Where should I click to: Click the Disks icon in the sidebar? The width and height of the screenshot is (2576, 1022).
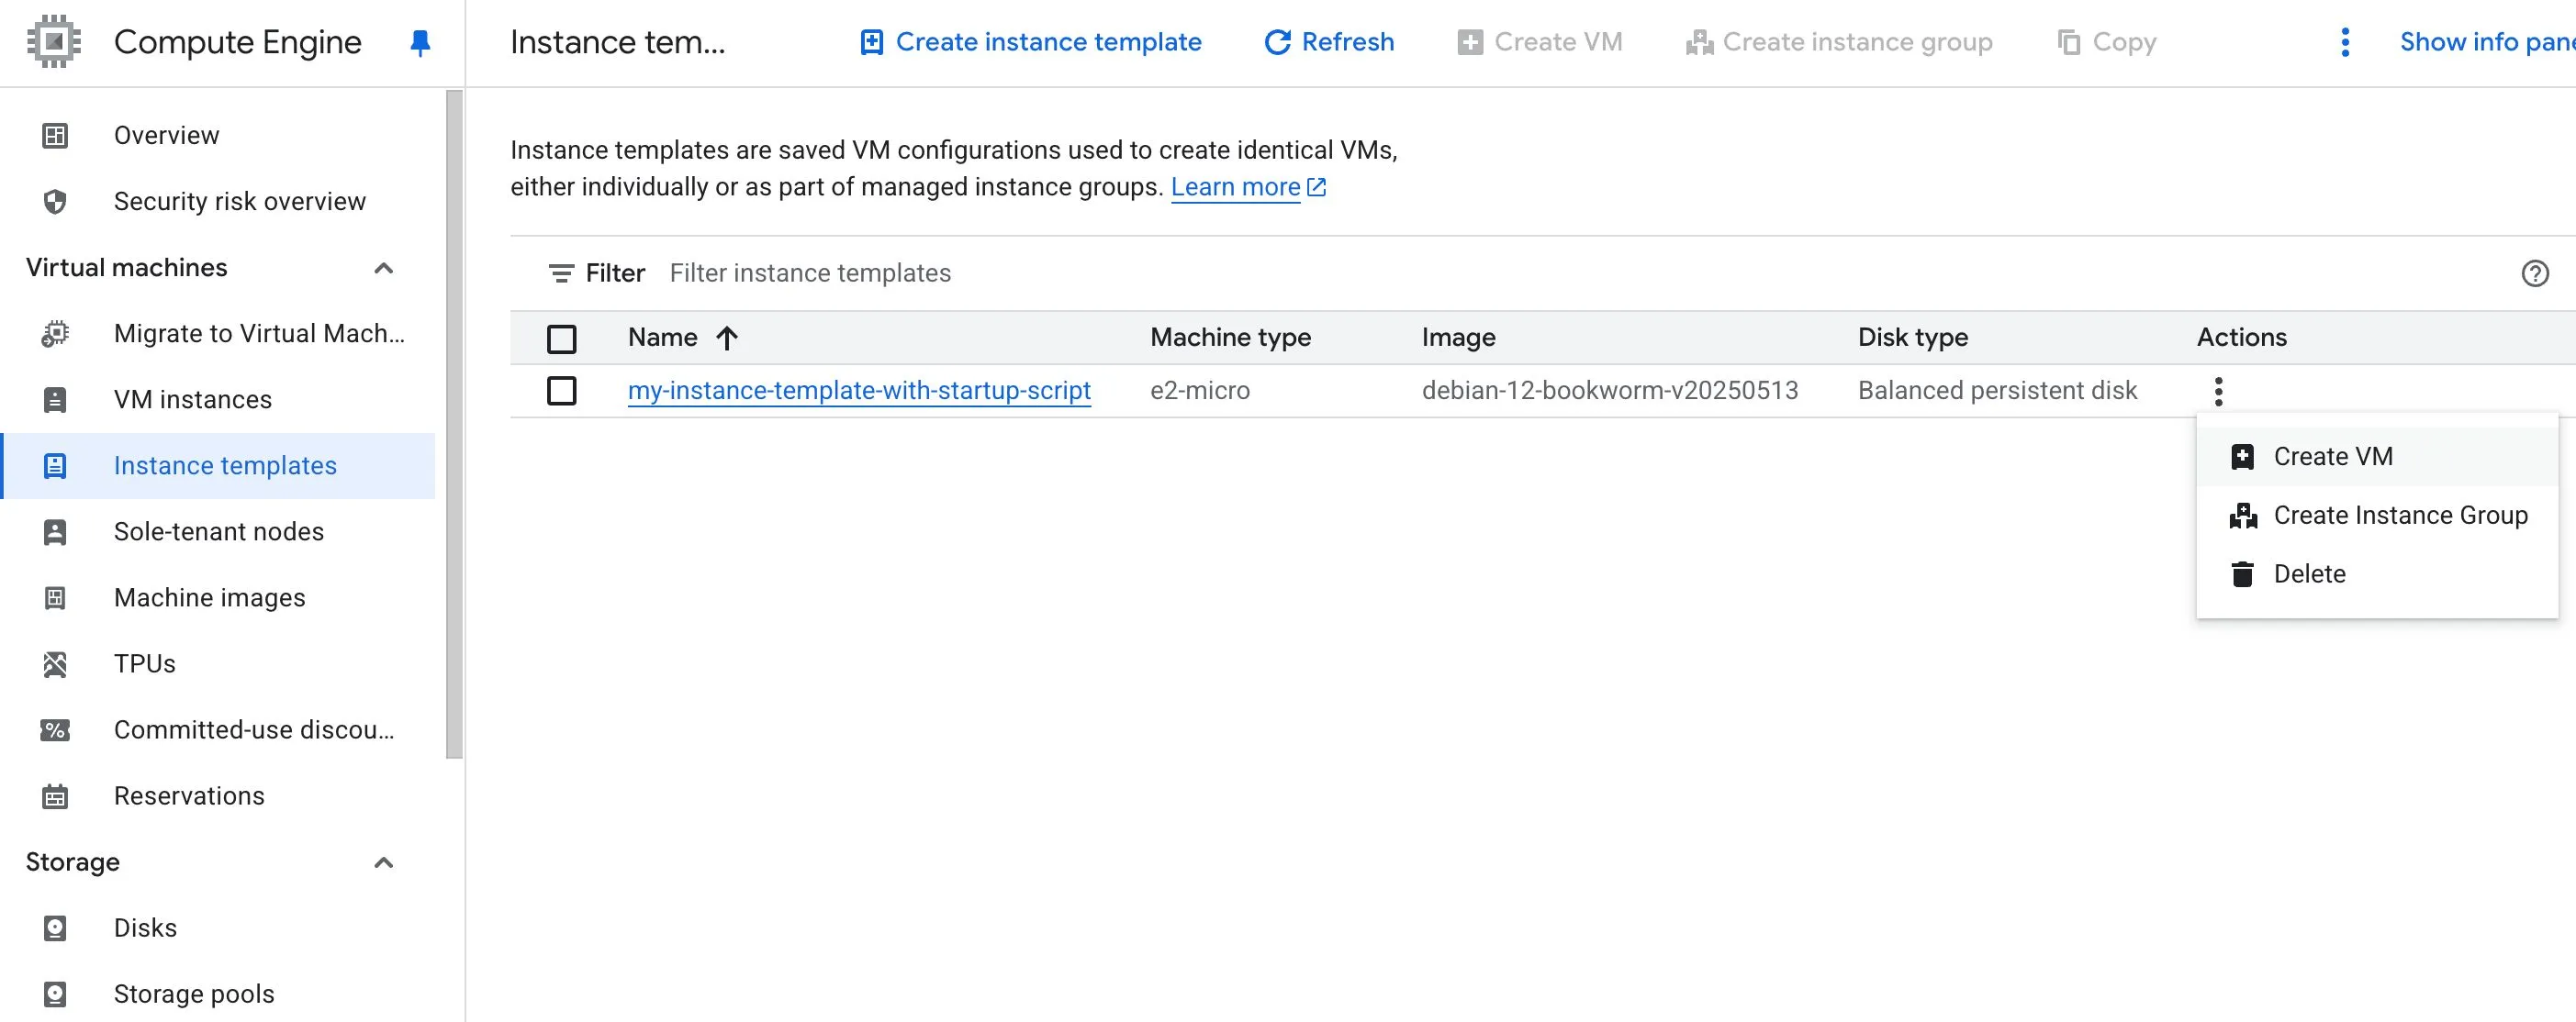click(55, 928)
